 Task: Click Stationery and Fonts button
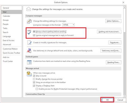click(111, 51)
